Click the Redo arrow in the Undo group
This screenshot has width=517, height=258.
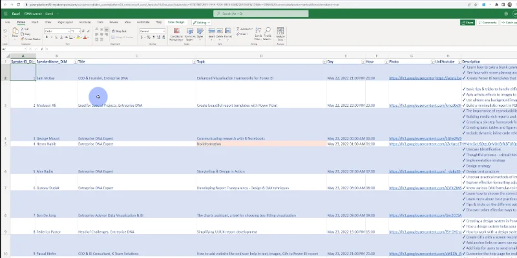pos(5,37)
